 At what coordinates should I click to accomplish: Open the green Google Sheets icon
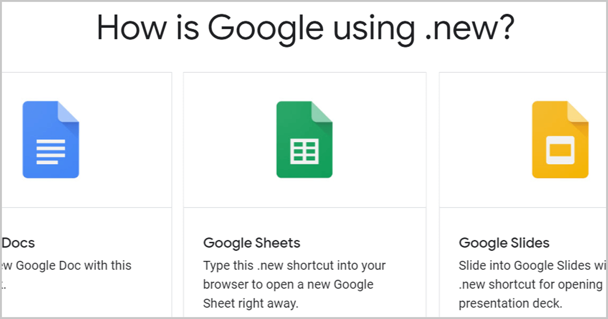[x=304, y=140]
